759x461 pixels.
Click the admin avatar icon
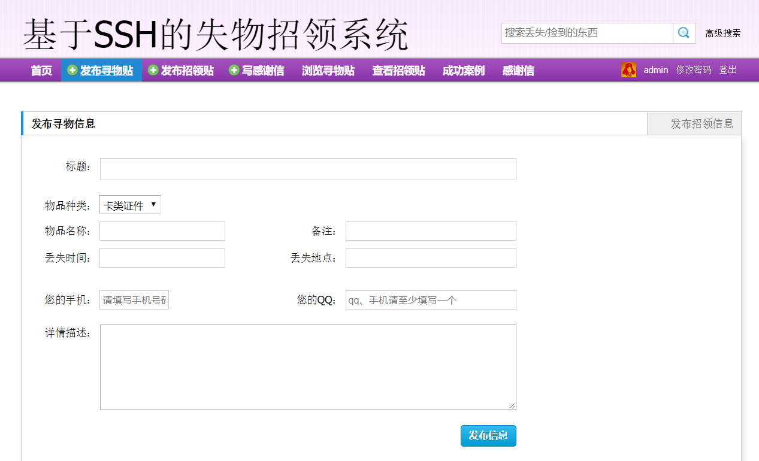tap(628, 70)
